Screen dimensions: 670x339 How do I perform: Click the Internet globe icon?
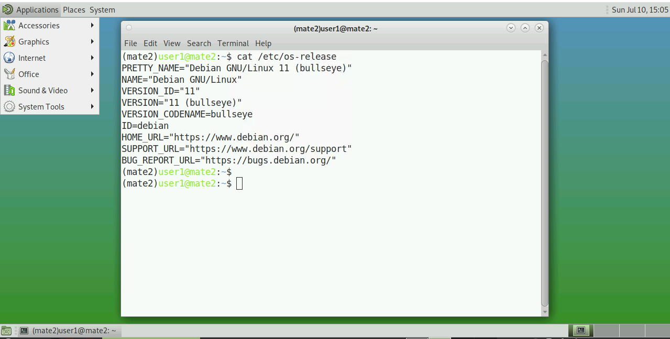(9, 58)
